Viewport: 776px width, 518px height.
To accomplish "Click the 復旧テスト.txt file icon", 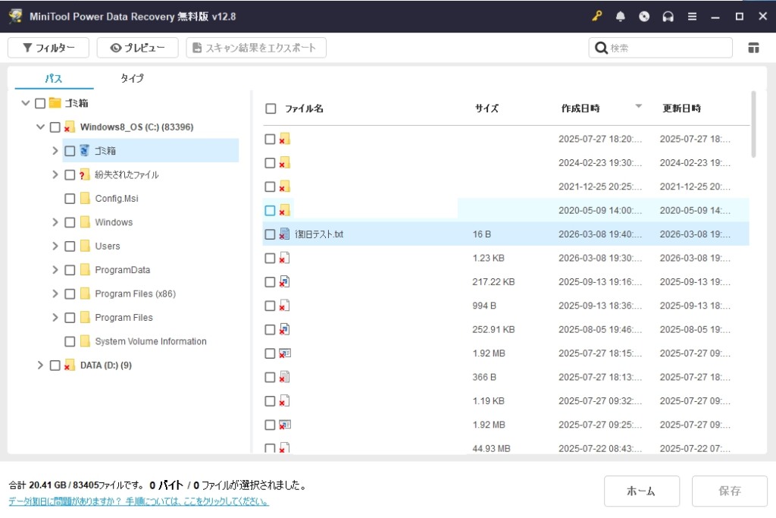I will pos(285,234).
